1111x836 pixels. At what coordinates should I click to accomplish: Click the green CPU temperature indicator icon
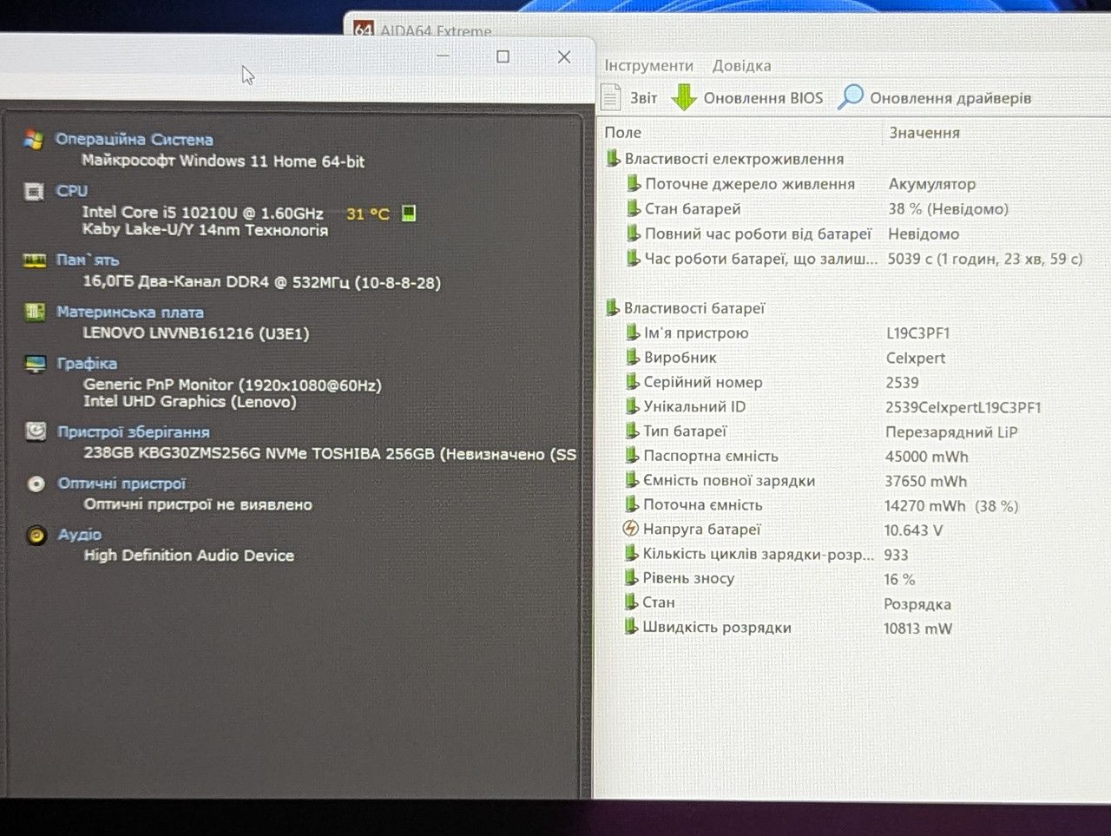tap(409, 213)
